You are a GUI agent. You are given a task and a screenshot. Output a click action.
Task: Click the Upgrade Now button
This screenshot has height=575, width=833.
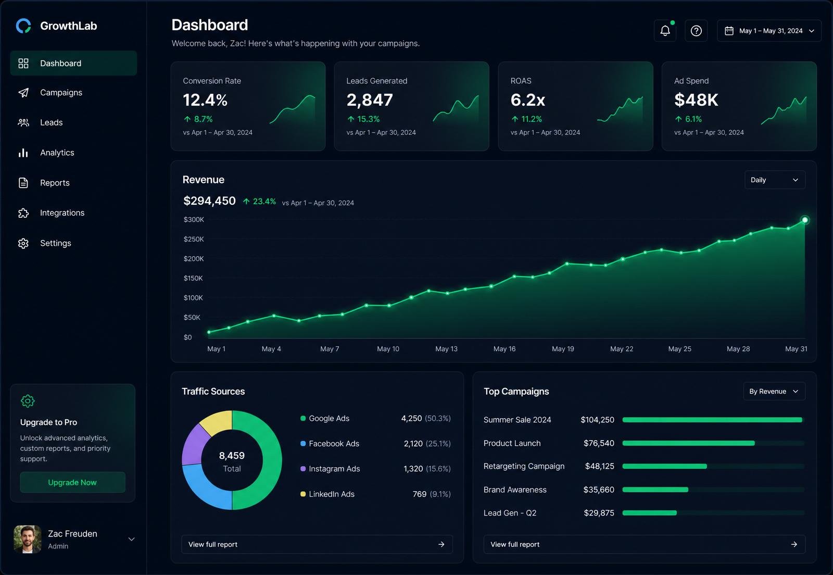[x=72, y=482]
